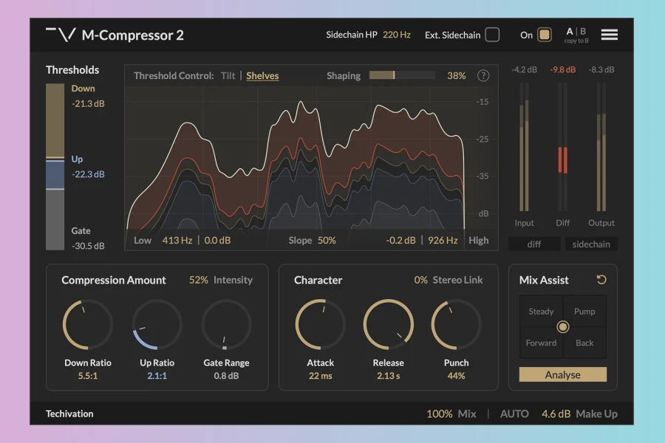This screenshot has height=443, width=665.
Task: Switch to preset slot B
Action: tap(583, 31)
